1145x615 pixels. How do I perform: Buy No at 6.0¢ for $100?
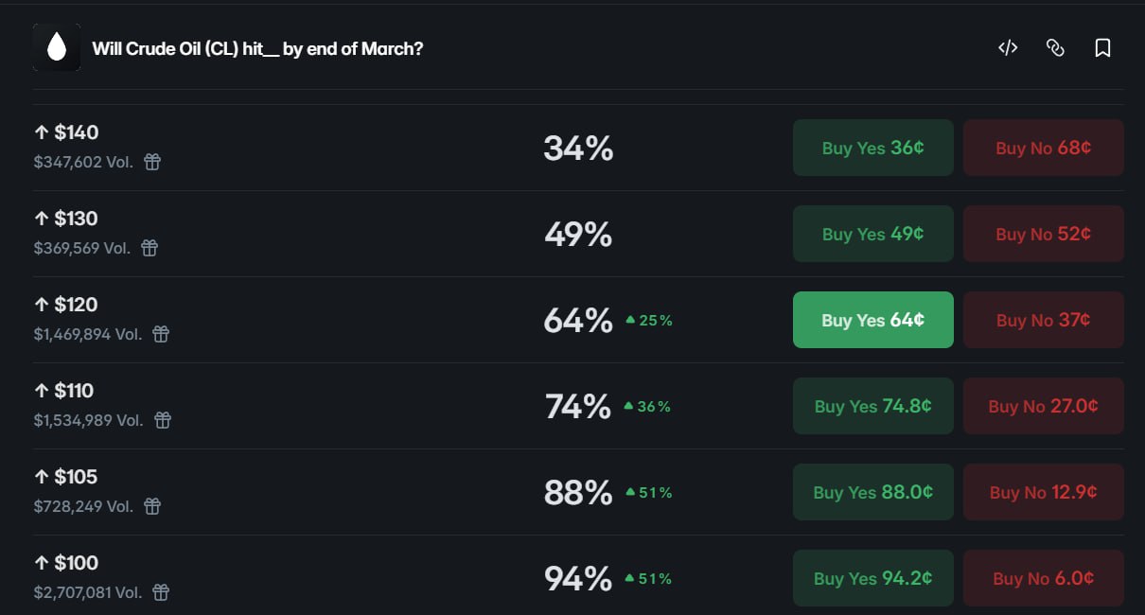coord(1043,578)
